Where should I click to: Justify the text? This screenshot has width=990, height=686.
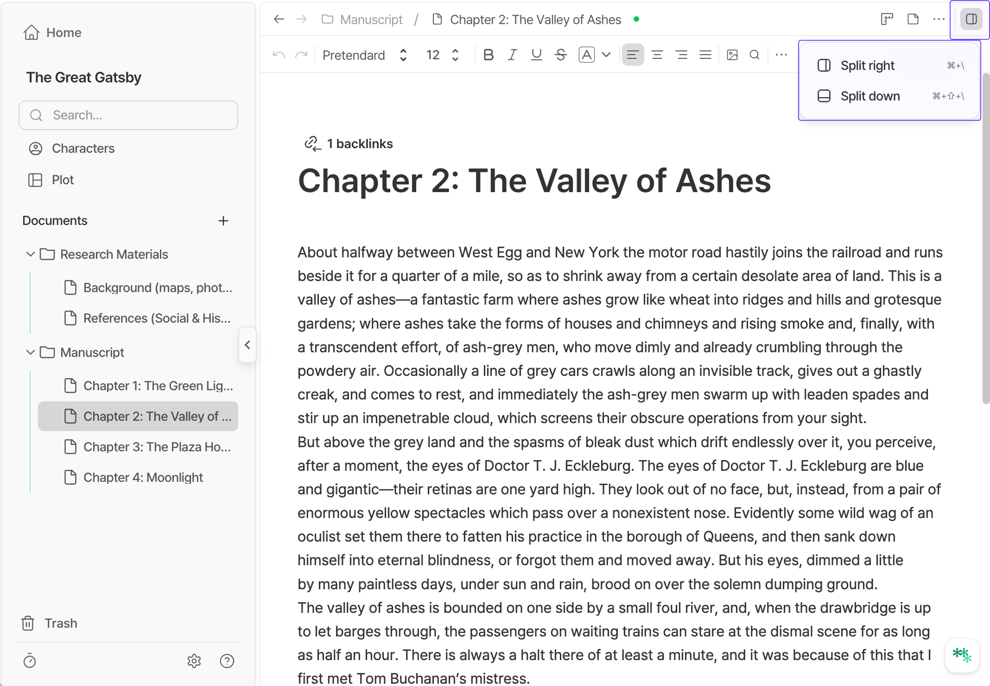(705, 55)
